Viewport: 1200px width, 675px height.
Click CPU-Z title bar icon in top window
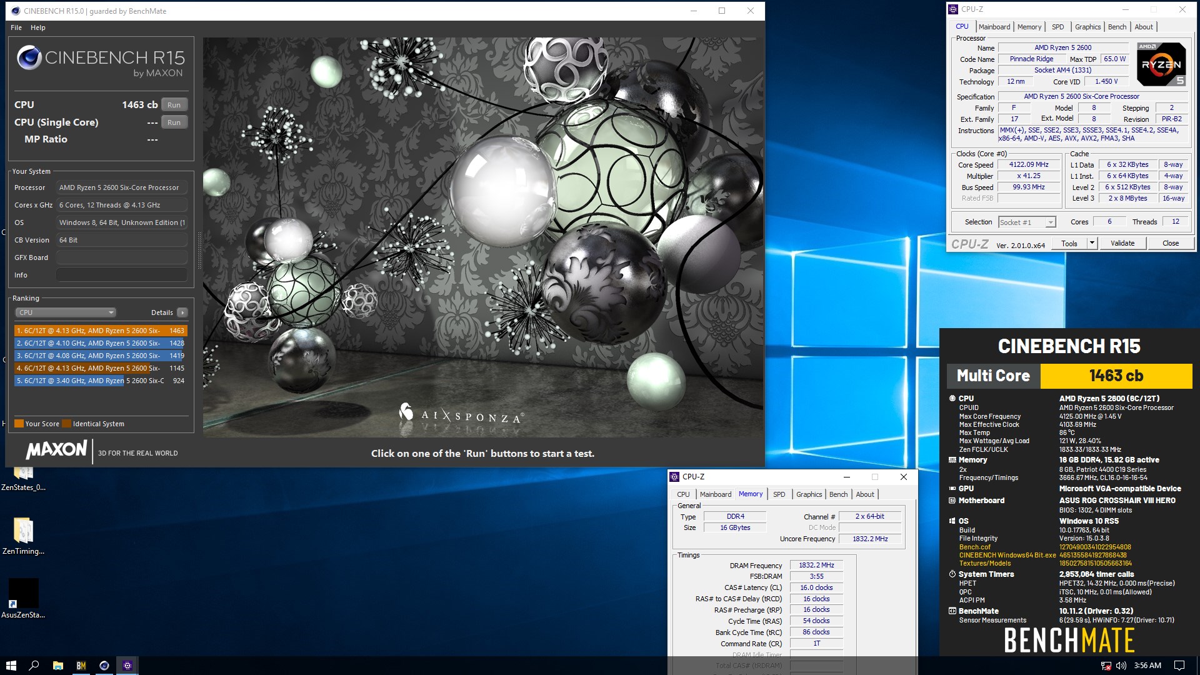(953, 9)
